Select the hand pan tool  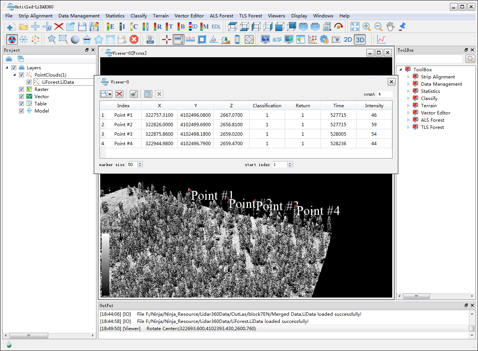pyautogui.click(x=390, y=27)
